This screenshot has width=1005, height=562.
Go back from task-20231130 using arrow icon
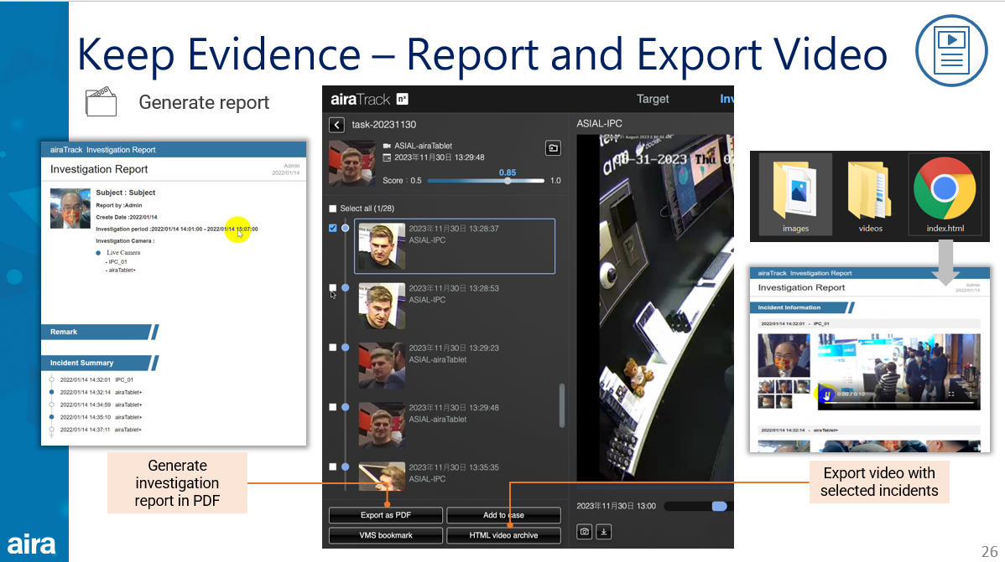point(336,125)
